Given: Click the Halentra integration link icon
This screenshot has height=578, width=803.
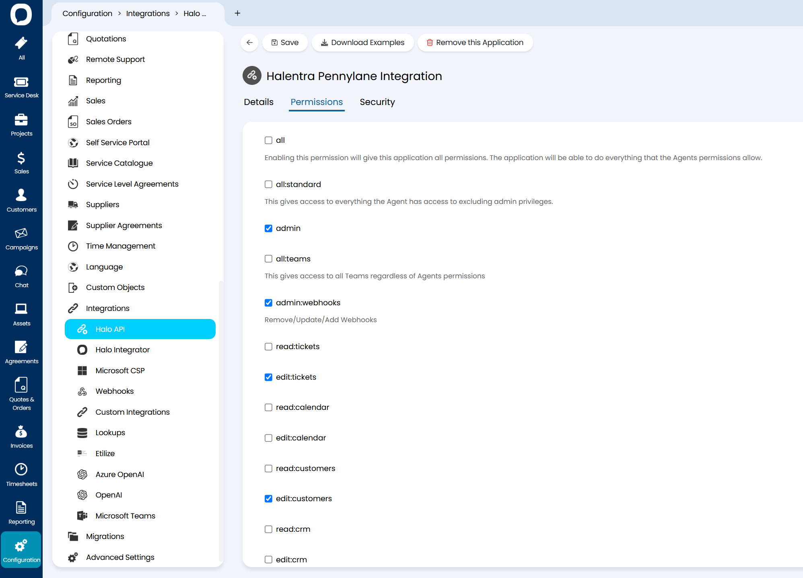Looking at the screenshot, I should [x=252, y=76].
